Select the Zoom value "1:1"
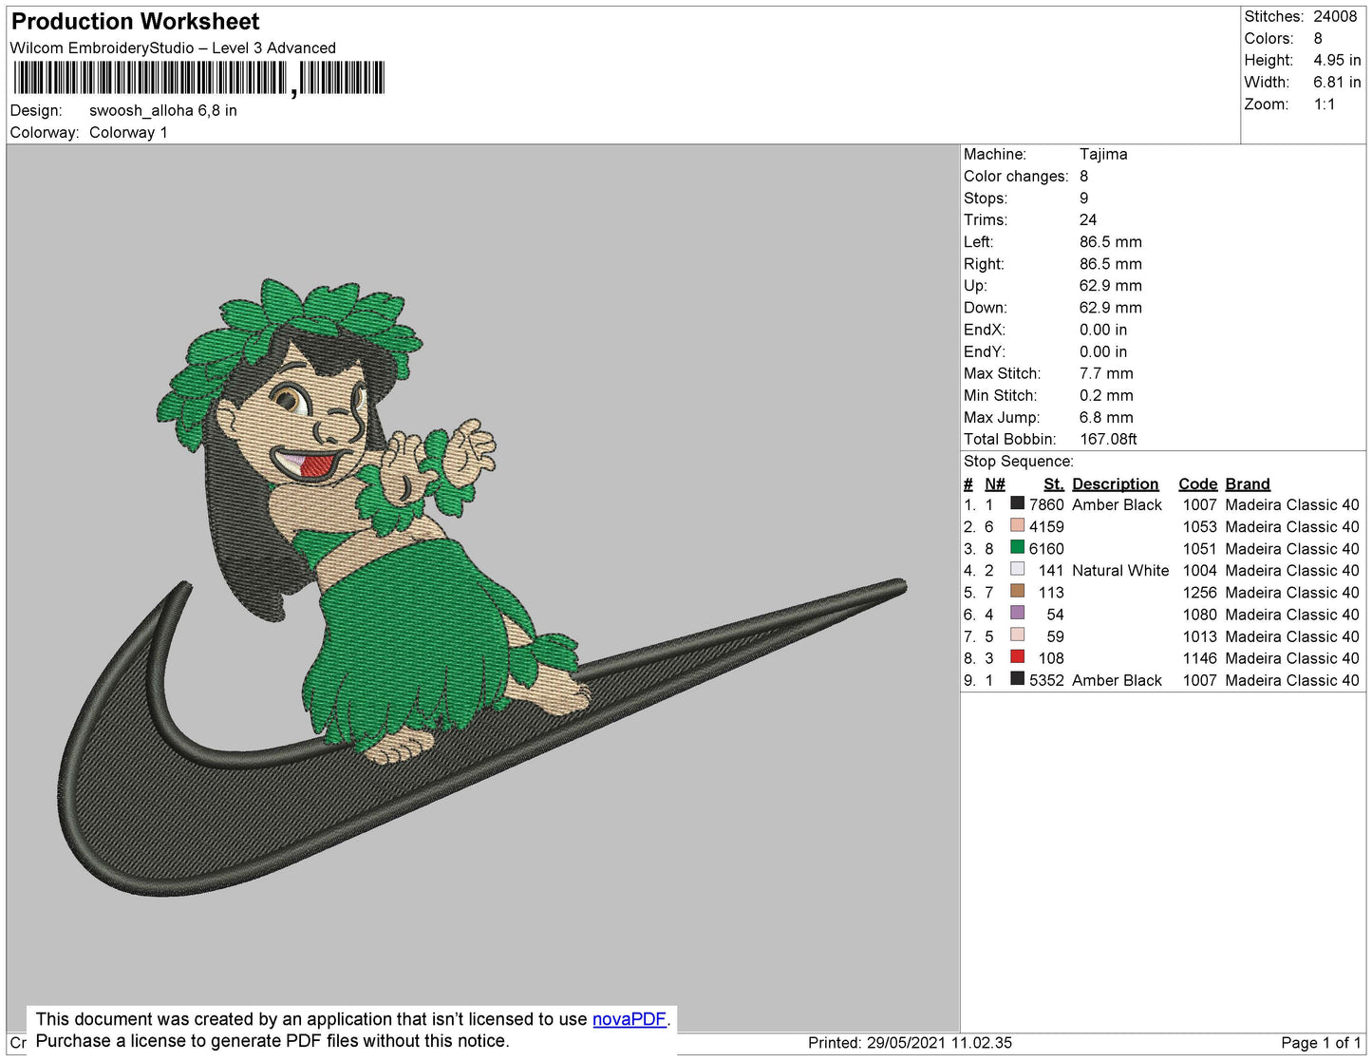The image size is (1372, 1061). pyautogui.click(x=1325, y=104)
